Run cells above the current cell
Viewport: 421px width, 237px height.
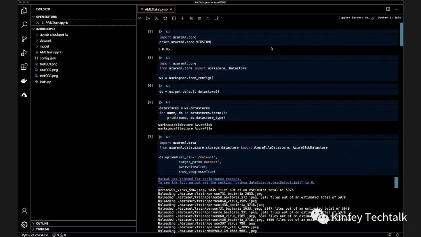[x=148, y=18]
